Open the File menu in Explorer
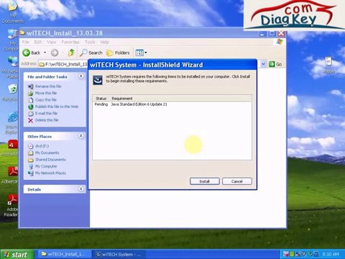Screen dimensions: 345x259 pyautogui.click(x=26, y=42)
